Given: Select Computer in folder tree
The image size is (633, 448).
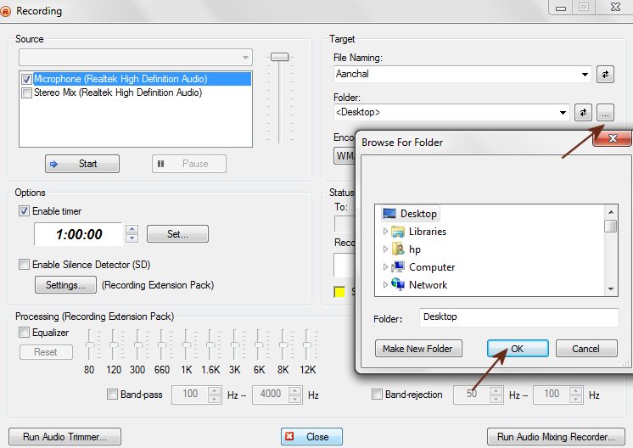Looking at the screenshot, I should coord(432,266).
